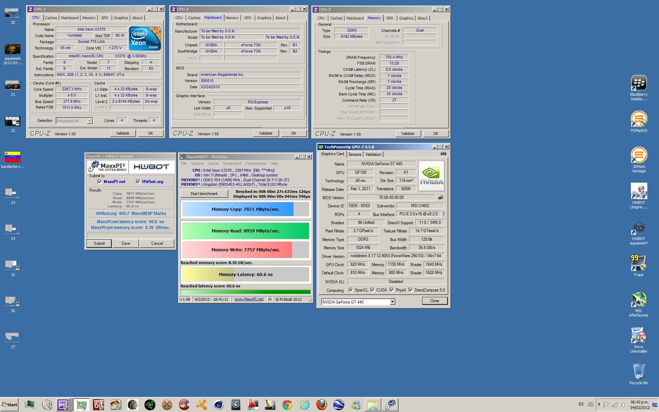Click the Start benchmark button
Image resolution: width=659 pixels, height=412 pixels.
204,194
